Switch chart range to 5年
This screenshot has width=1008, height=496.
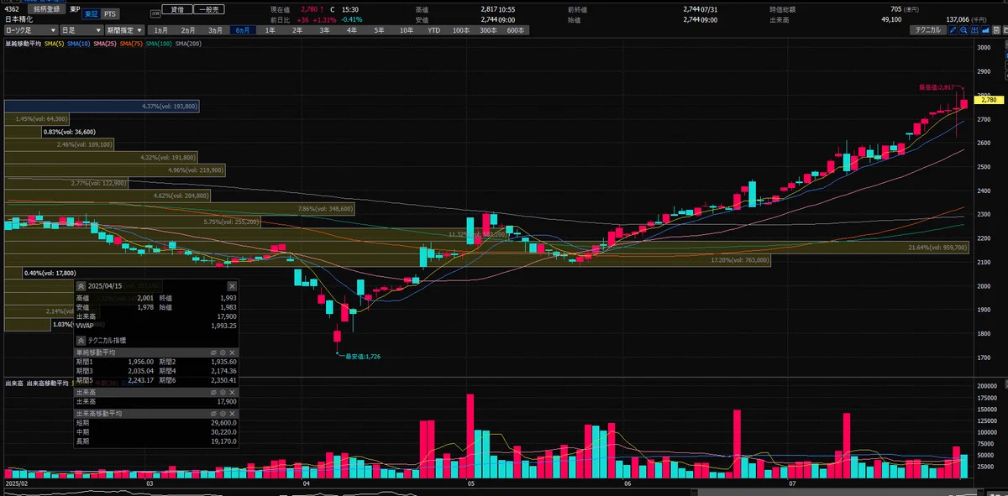[x=379, y=29]
